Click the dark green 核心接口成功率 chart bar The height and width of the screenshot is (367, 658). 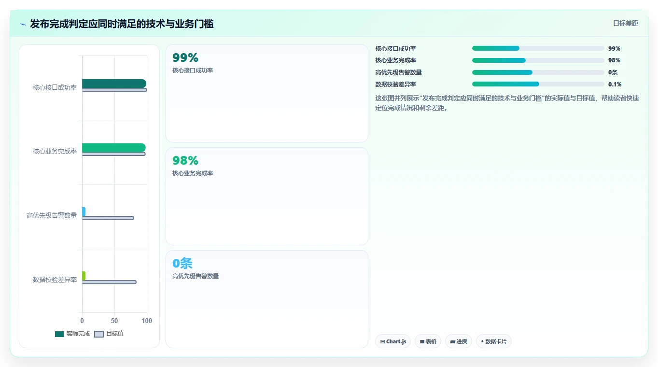(114, 84)
